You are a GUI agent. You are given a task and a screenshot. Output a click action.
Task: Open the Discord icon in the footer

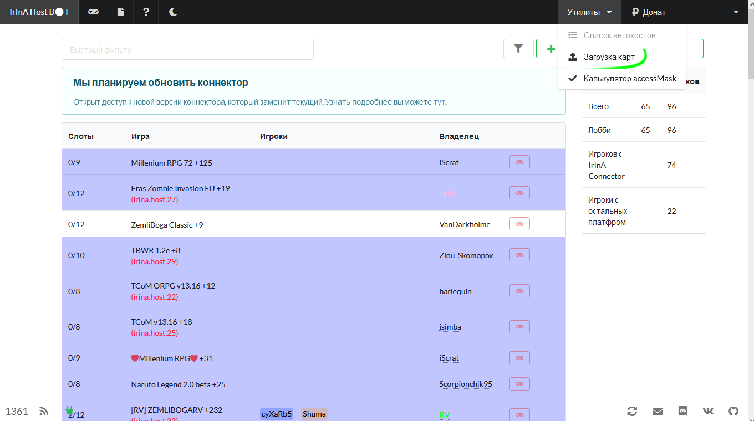(x=683, y=411)
